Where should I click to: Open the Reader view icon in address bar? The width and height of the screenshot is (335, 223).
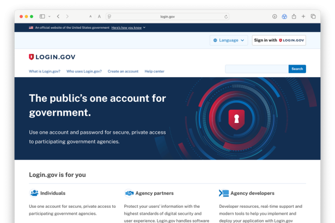tap(109, 16)
